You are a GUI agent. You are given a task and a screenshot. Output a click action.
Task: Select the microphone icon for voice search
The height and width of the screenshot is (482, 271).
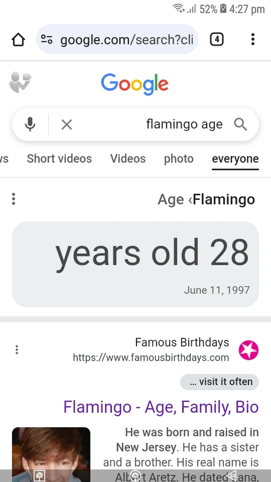point(30,124)
